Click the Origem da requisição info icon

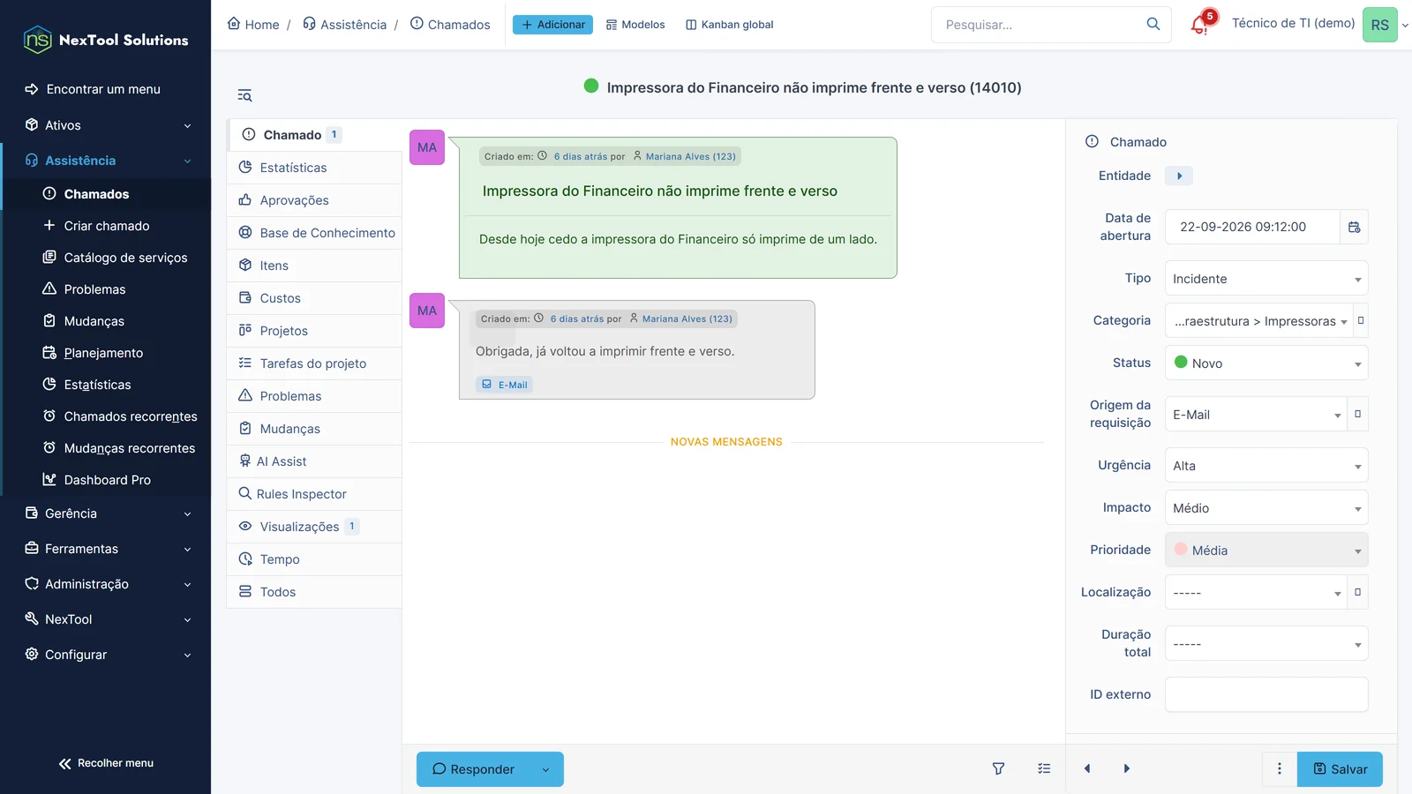(1357, 414)
